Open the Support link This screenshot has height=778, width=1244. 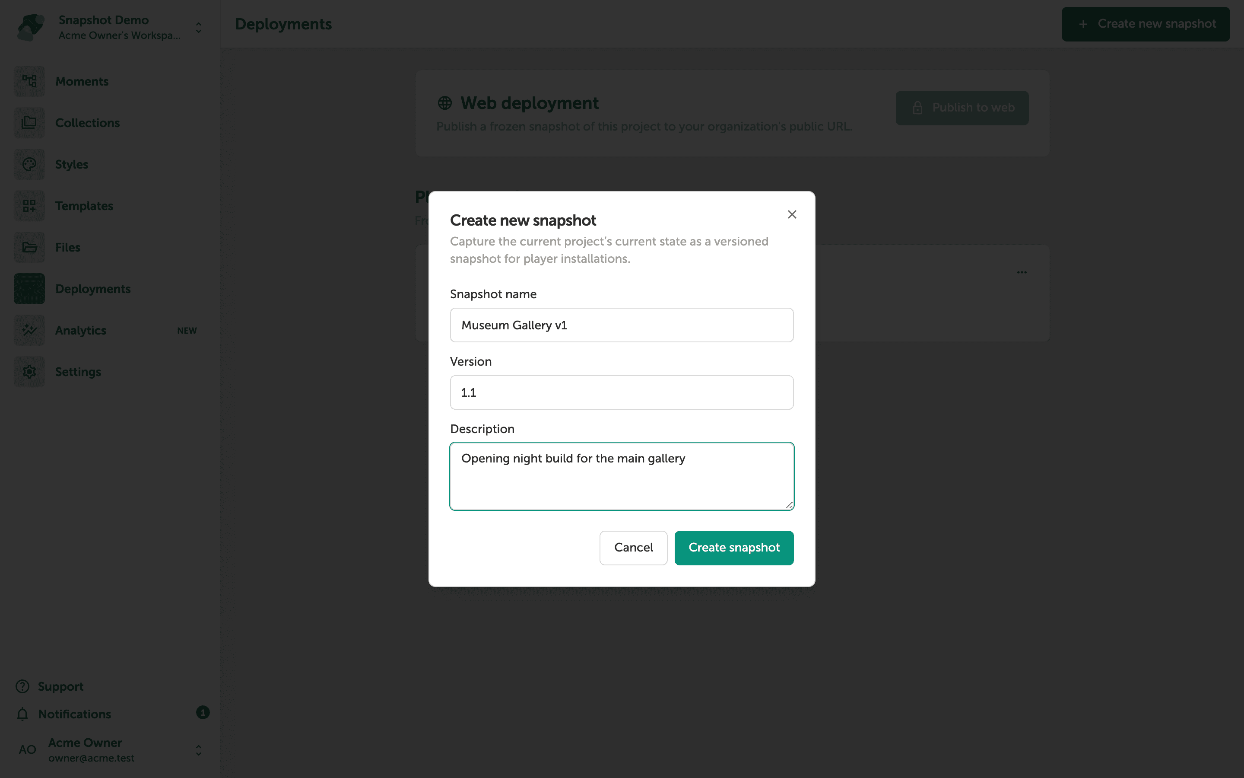(60, 686)
